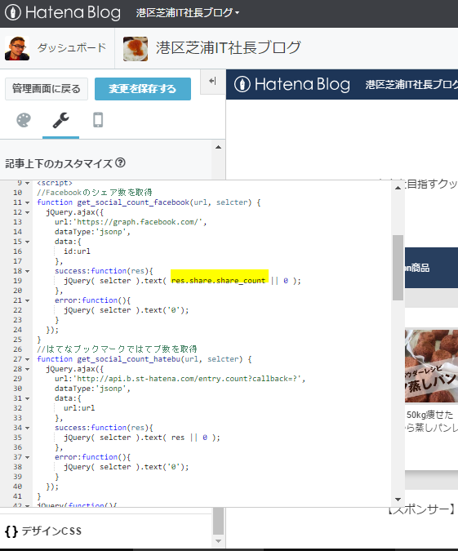Click line 14 dataType:'jsonp' text
Viewport: 458px width, 551px height.
tap(92, 232)
